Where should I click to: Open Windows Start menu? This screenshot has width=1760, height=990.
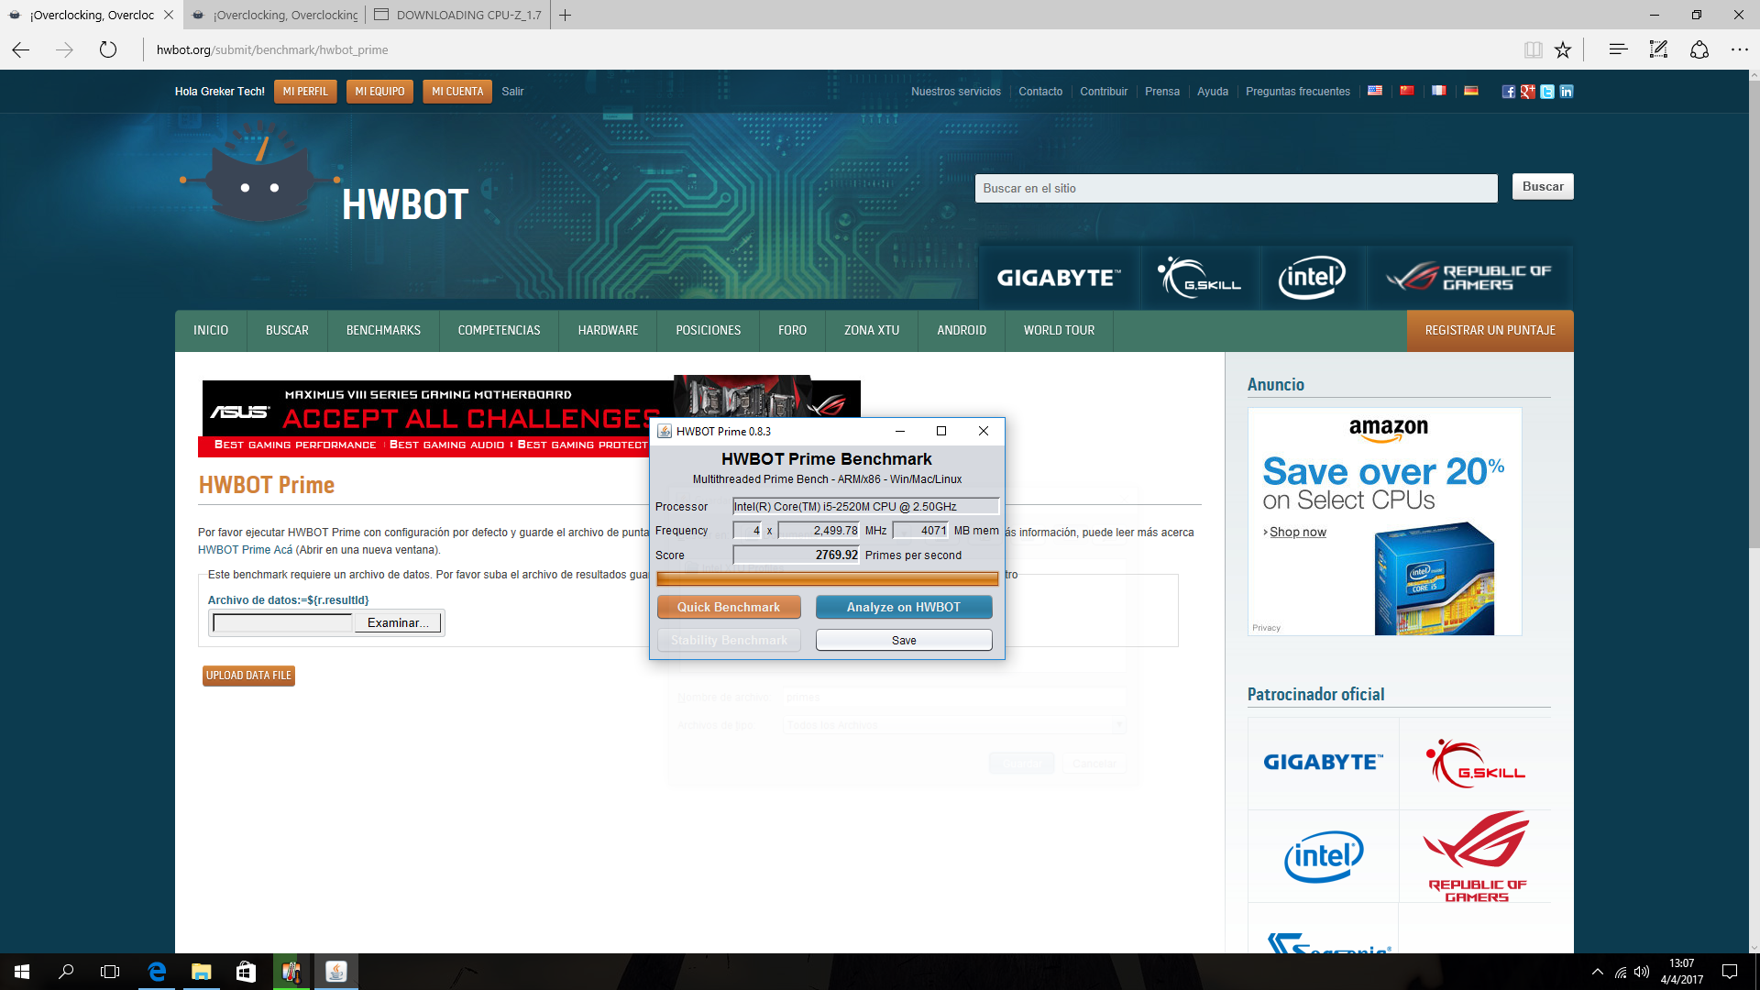coord(22,972)
